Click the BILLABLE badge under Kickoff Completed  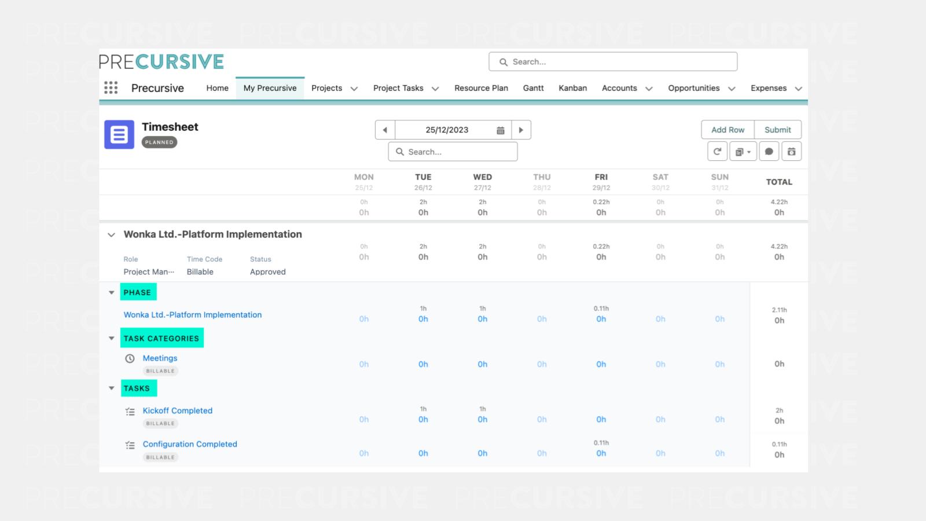click(x=160, y=424)
